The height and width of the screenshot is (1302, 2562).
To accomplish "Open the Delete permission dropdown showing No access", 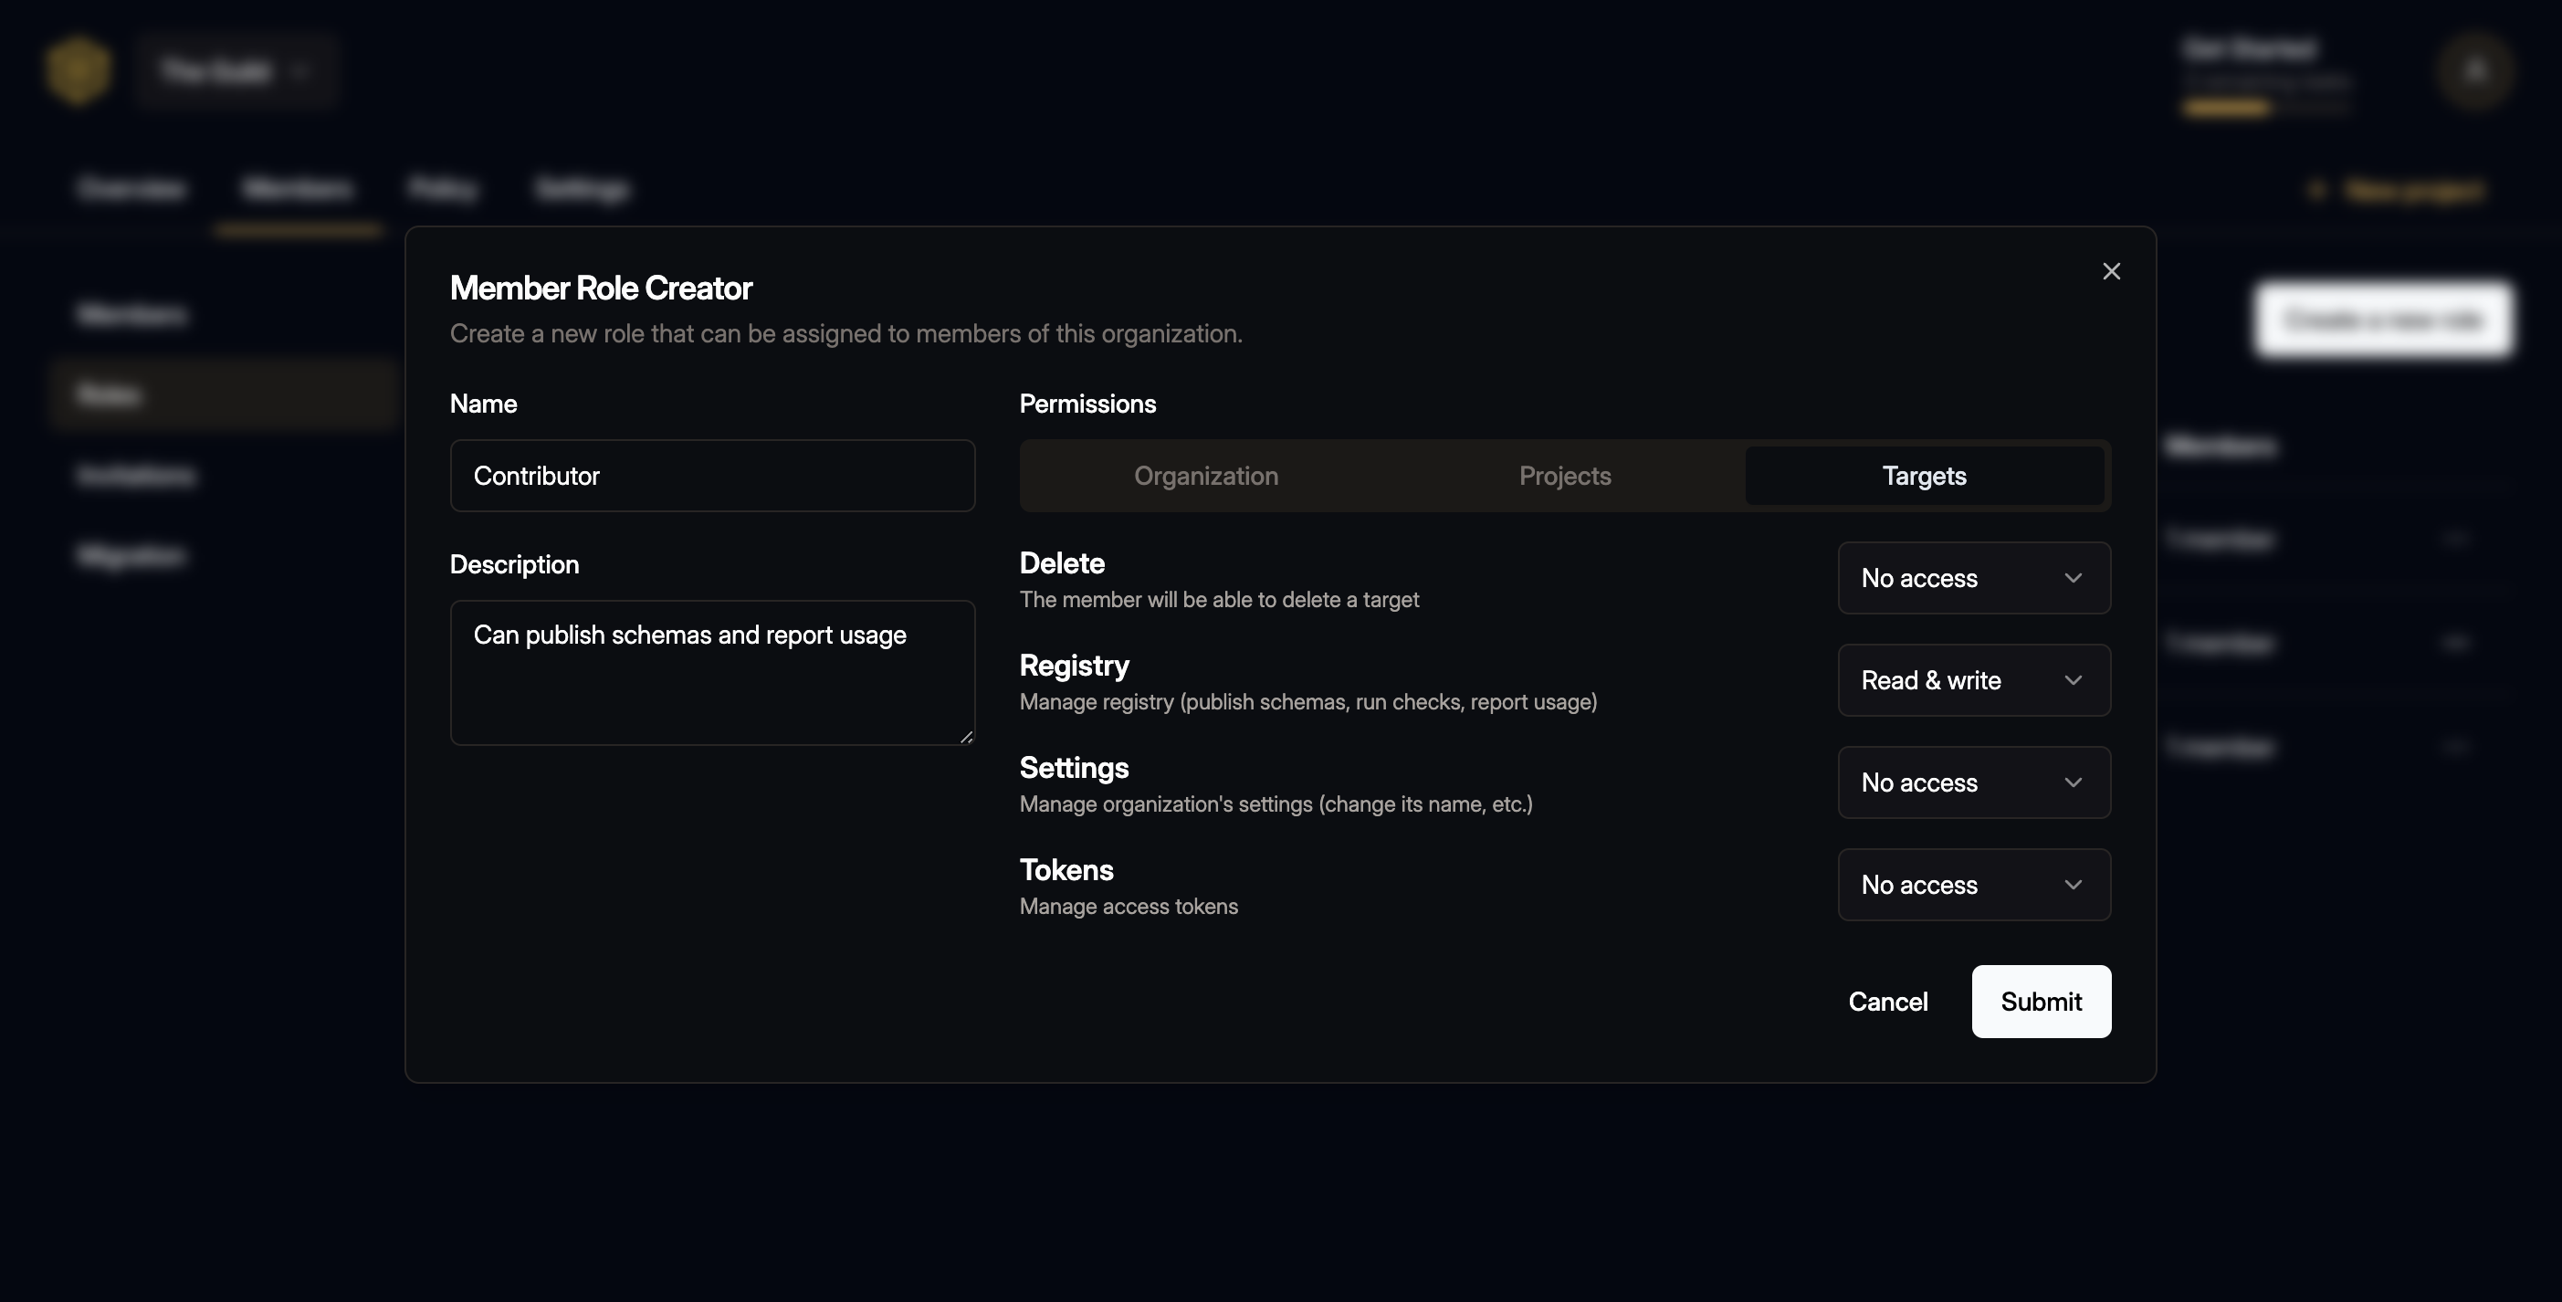I will click(1973, 578).
